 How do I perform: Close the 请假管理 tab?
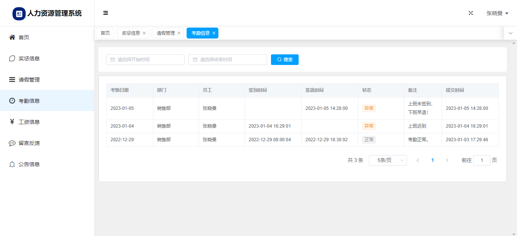click(x=179, y=33)
